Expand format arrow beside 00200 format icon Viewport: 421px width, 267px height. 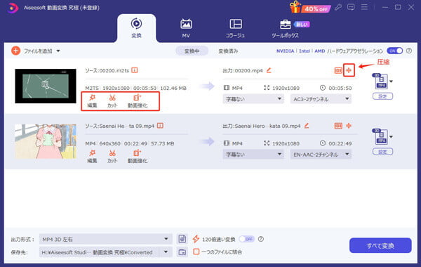click(x=392, y=82)
